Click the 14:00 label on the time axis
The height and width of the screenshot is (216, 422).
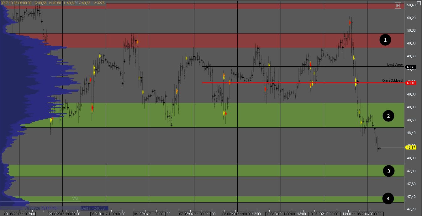346,214
